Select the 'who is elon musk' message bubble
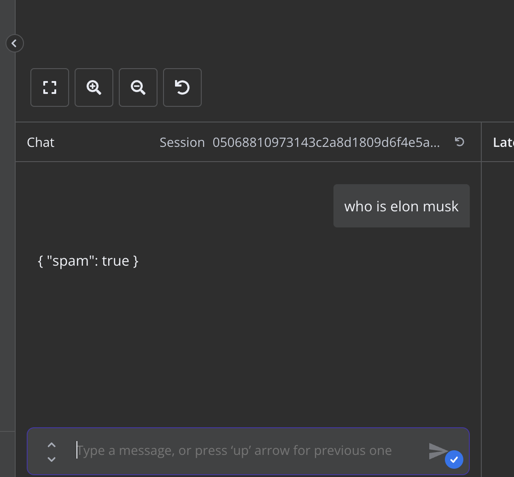This screenshot has width=514, height=477. 402,206
